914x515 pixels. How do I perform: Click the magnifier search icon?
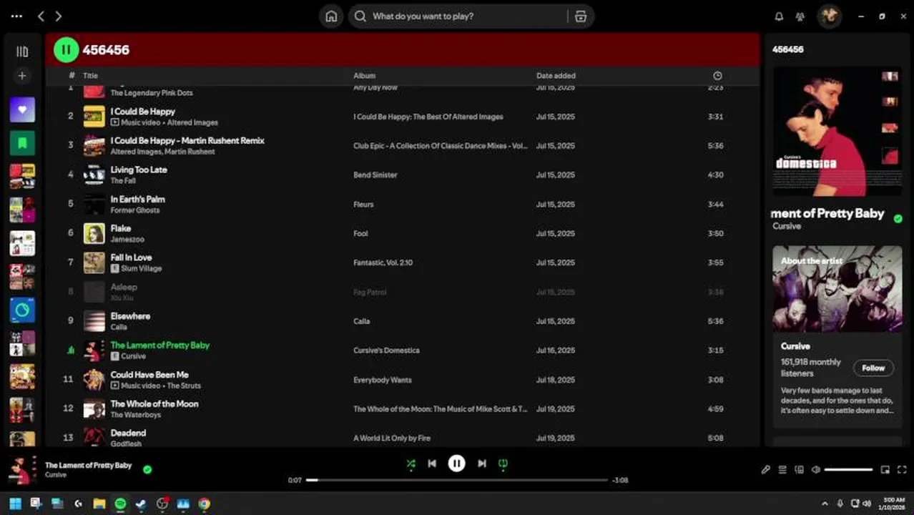(360, 16)
